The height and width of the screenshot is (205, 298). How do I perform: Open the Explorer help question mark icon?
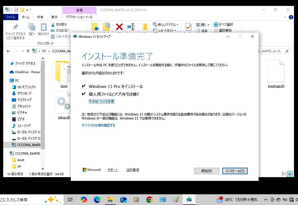291,17
